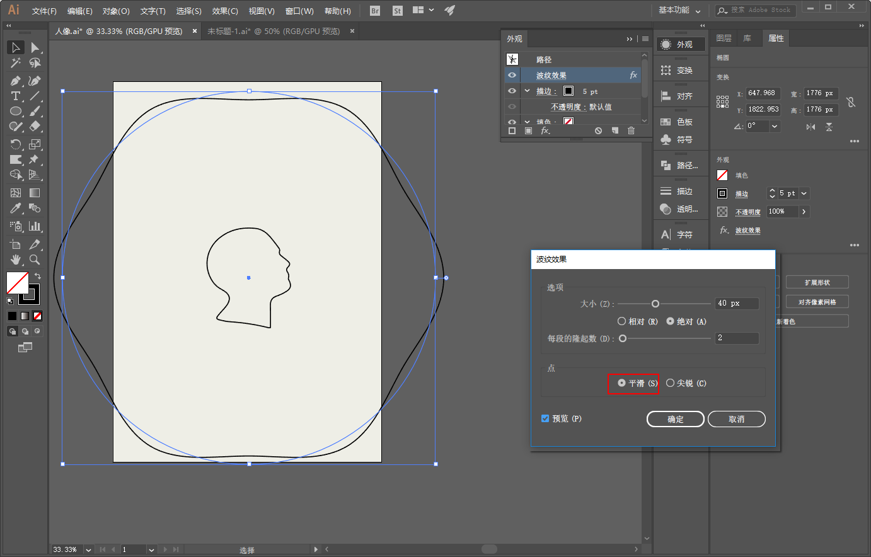The width and height of the screenshot is (871, 557).
Task: Click the trash icon in Appearance panel
Action: [631, 130]
